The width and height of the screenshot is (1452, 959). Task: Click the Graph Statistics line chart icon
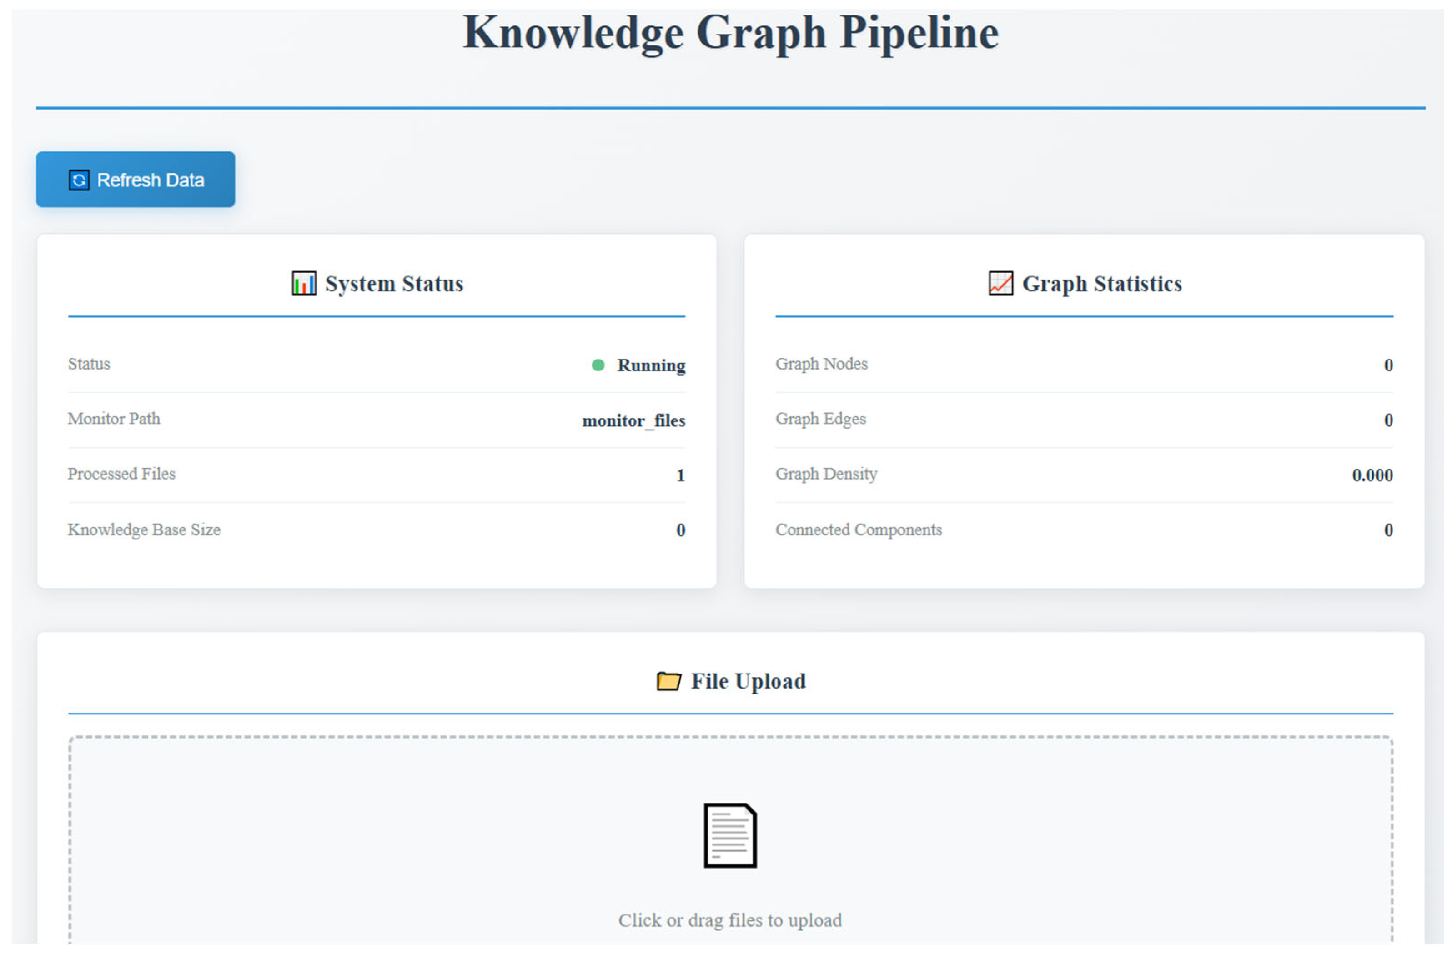1000,284
